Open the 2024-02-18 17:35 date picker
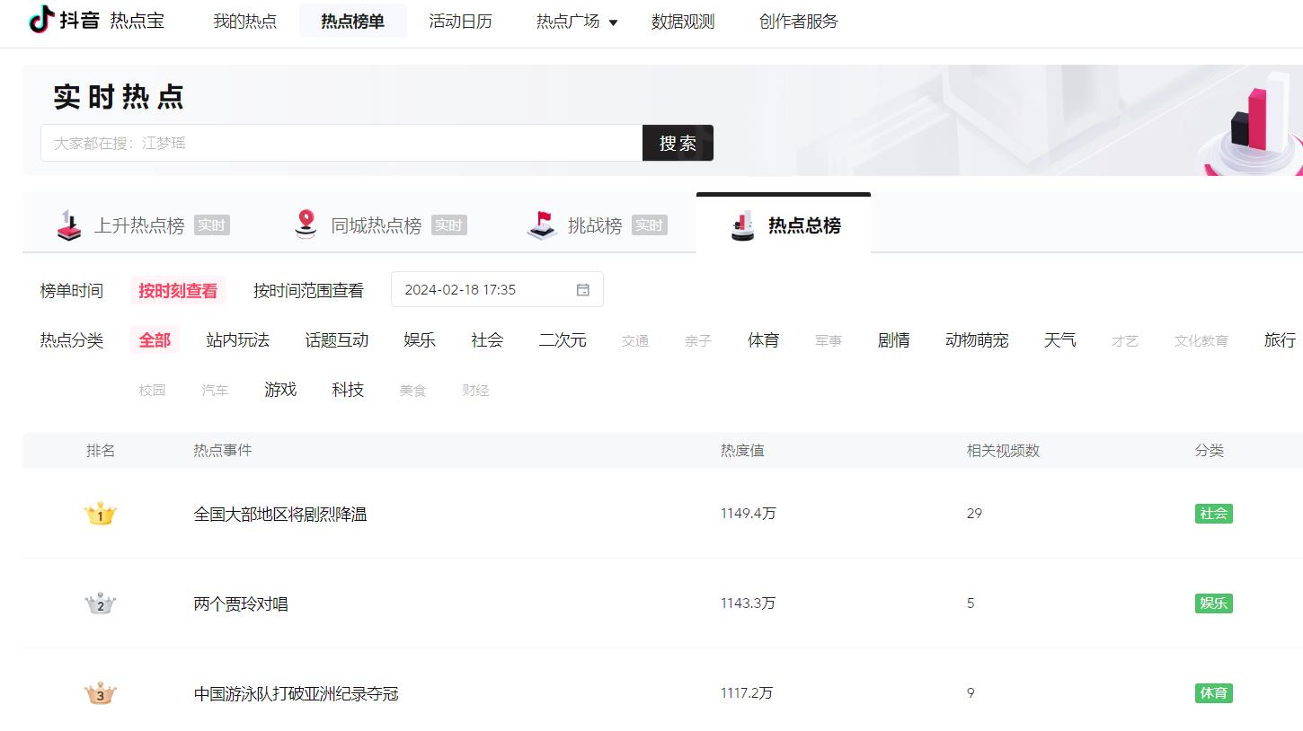Screen dimensions: 1303x731 (485, 289)
